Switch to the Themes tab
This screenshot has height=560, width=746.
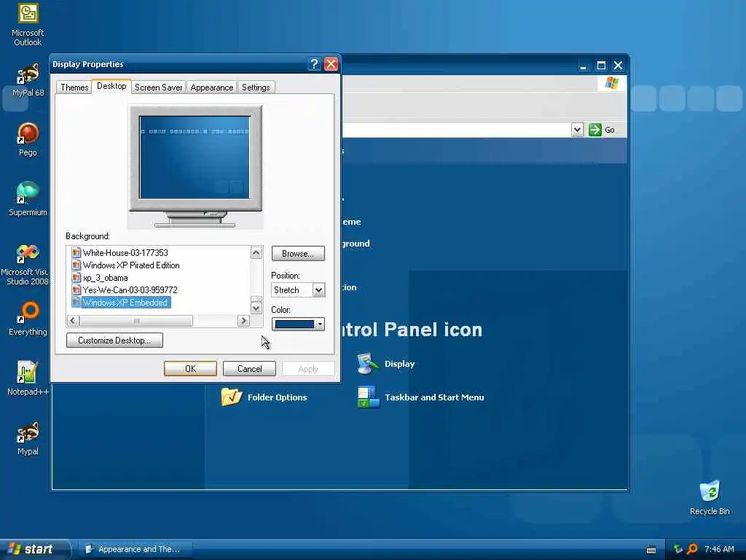(74, 87)
